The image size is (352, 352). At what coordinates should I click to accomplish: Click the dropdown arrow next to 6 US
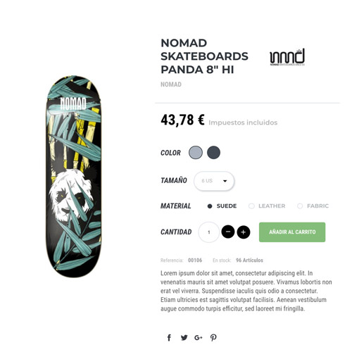(225, 181)
